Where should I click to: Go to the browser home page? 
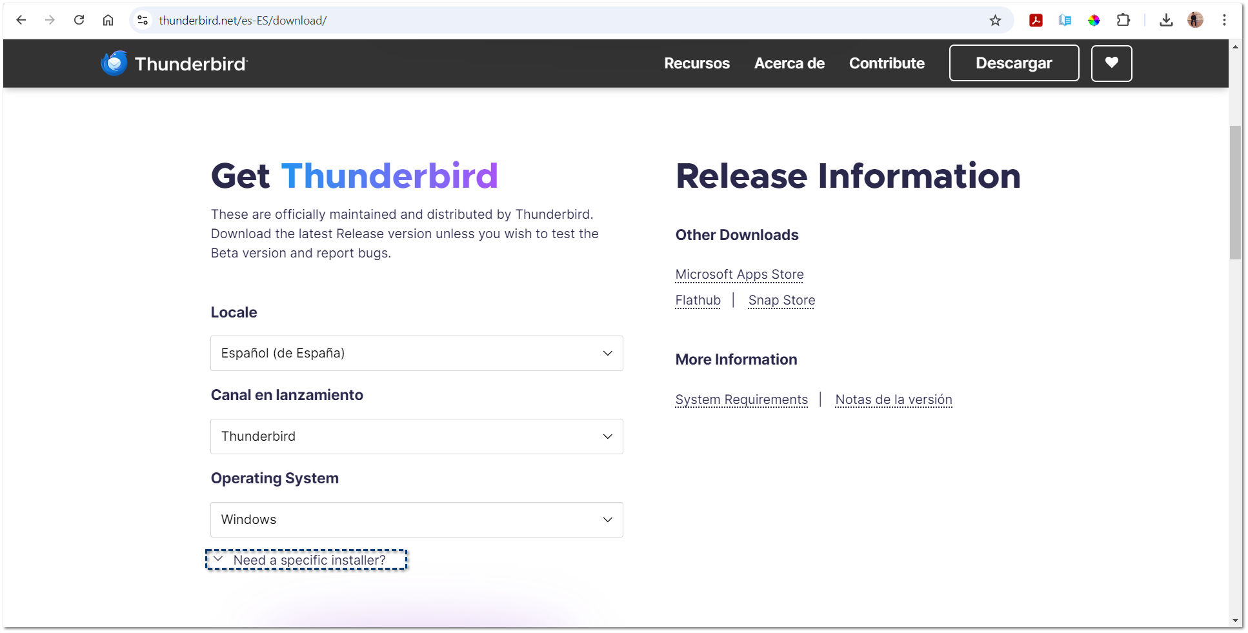point(108,20)
